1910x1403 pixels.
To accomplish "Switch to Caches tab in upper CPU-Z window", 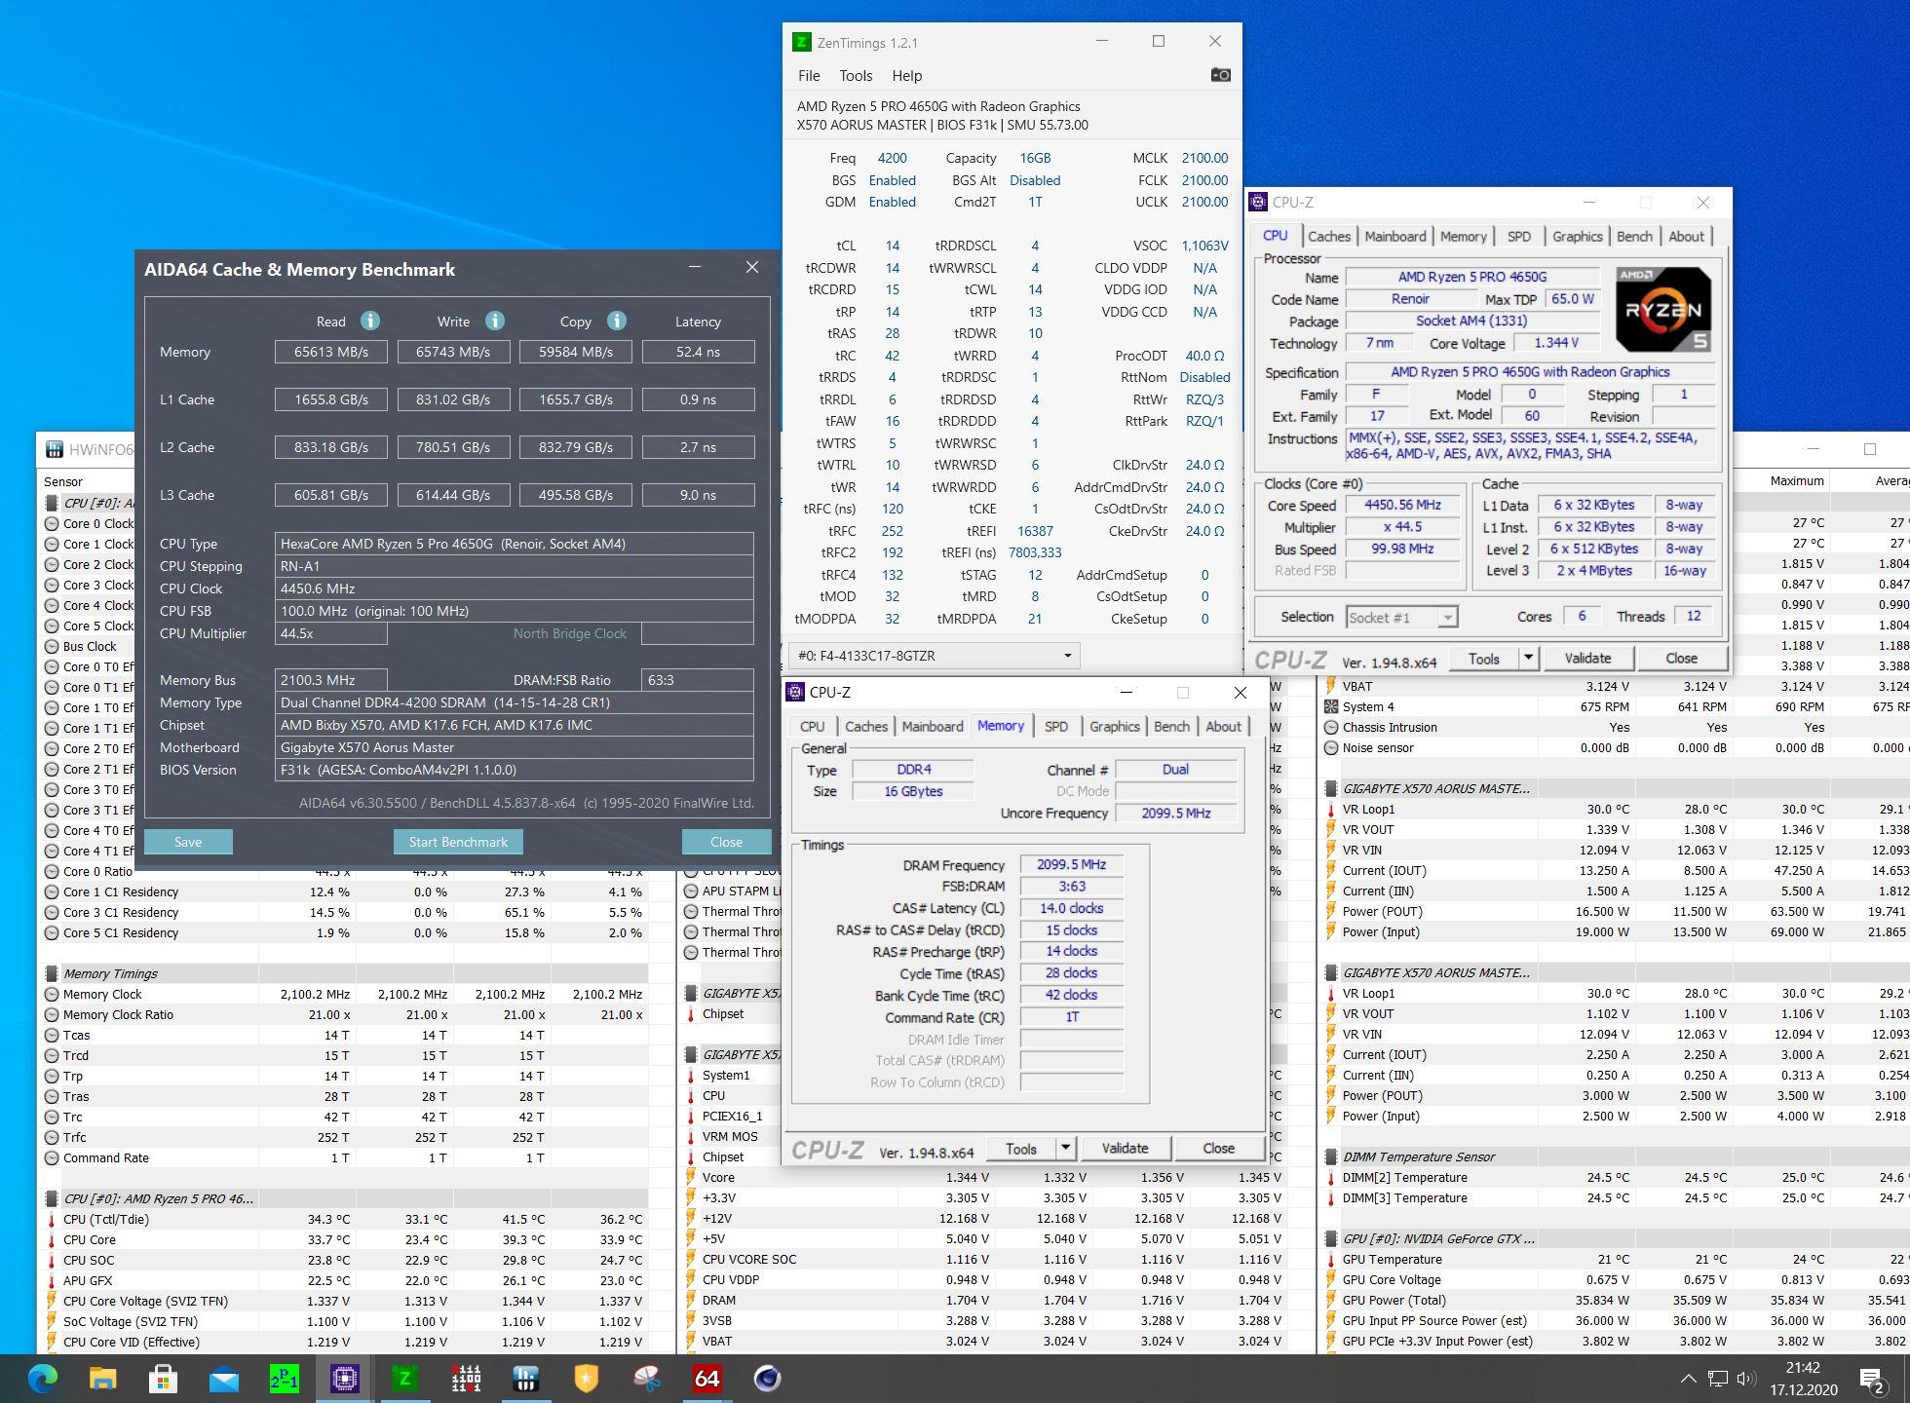I will click(x=1329, y=236).
